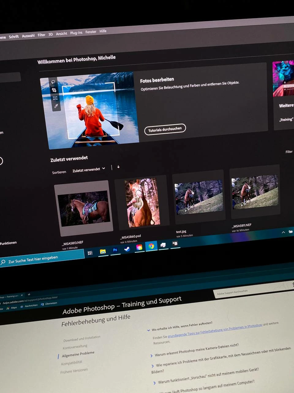Click the Fotos bearbeiten tutorial image
294x393 pixels.
pyautogui.click(x=90, y=111)
